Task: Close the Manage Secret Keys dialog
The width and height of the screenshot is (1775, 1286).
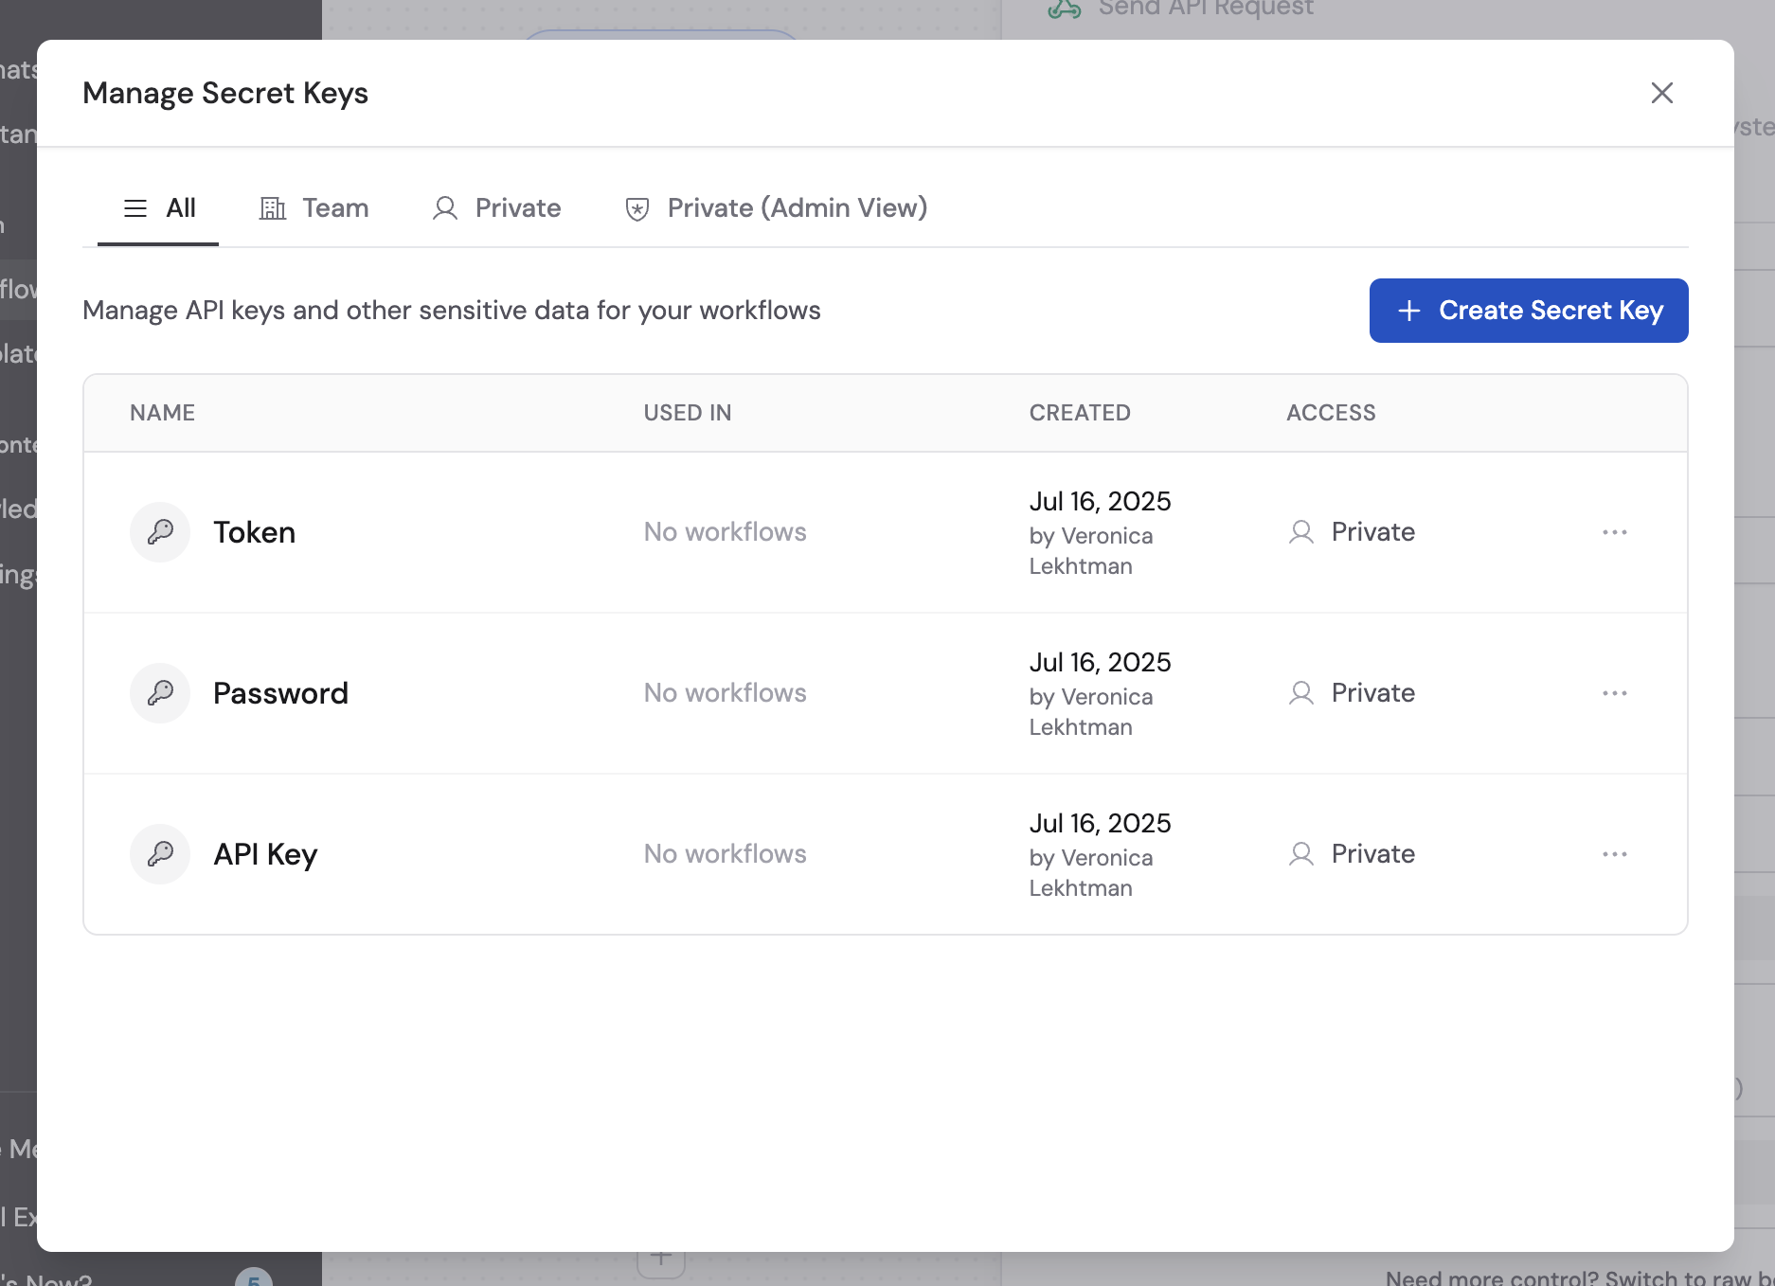Action: click(x=1662, y=93)
